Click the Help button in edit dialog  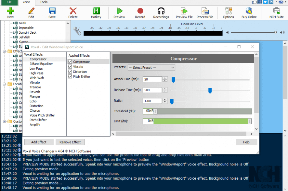coord(246,142)
